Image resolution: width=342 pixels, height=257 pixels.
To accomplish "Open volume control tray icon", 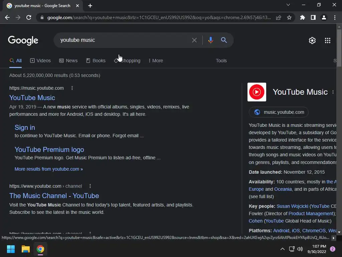I will [300, 249].
